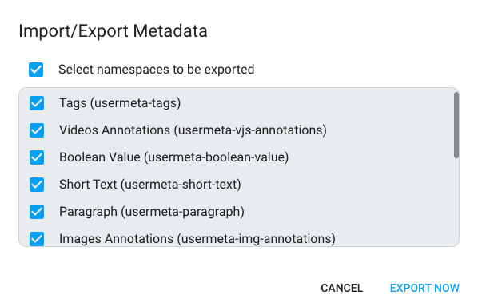478x307 pixels.
Task: Click the Export Now button
Action: click(424, 288)
